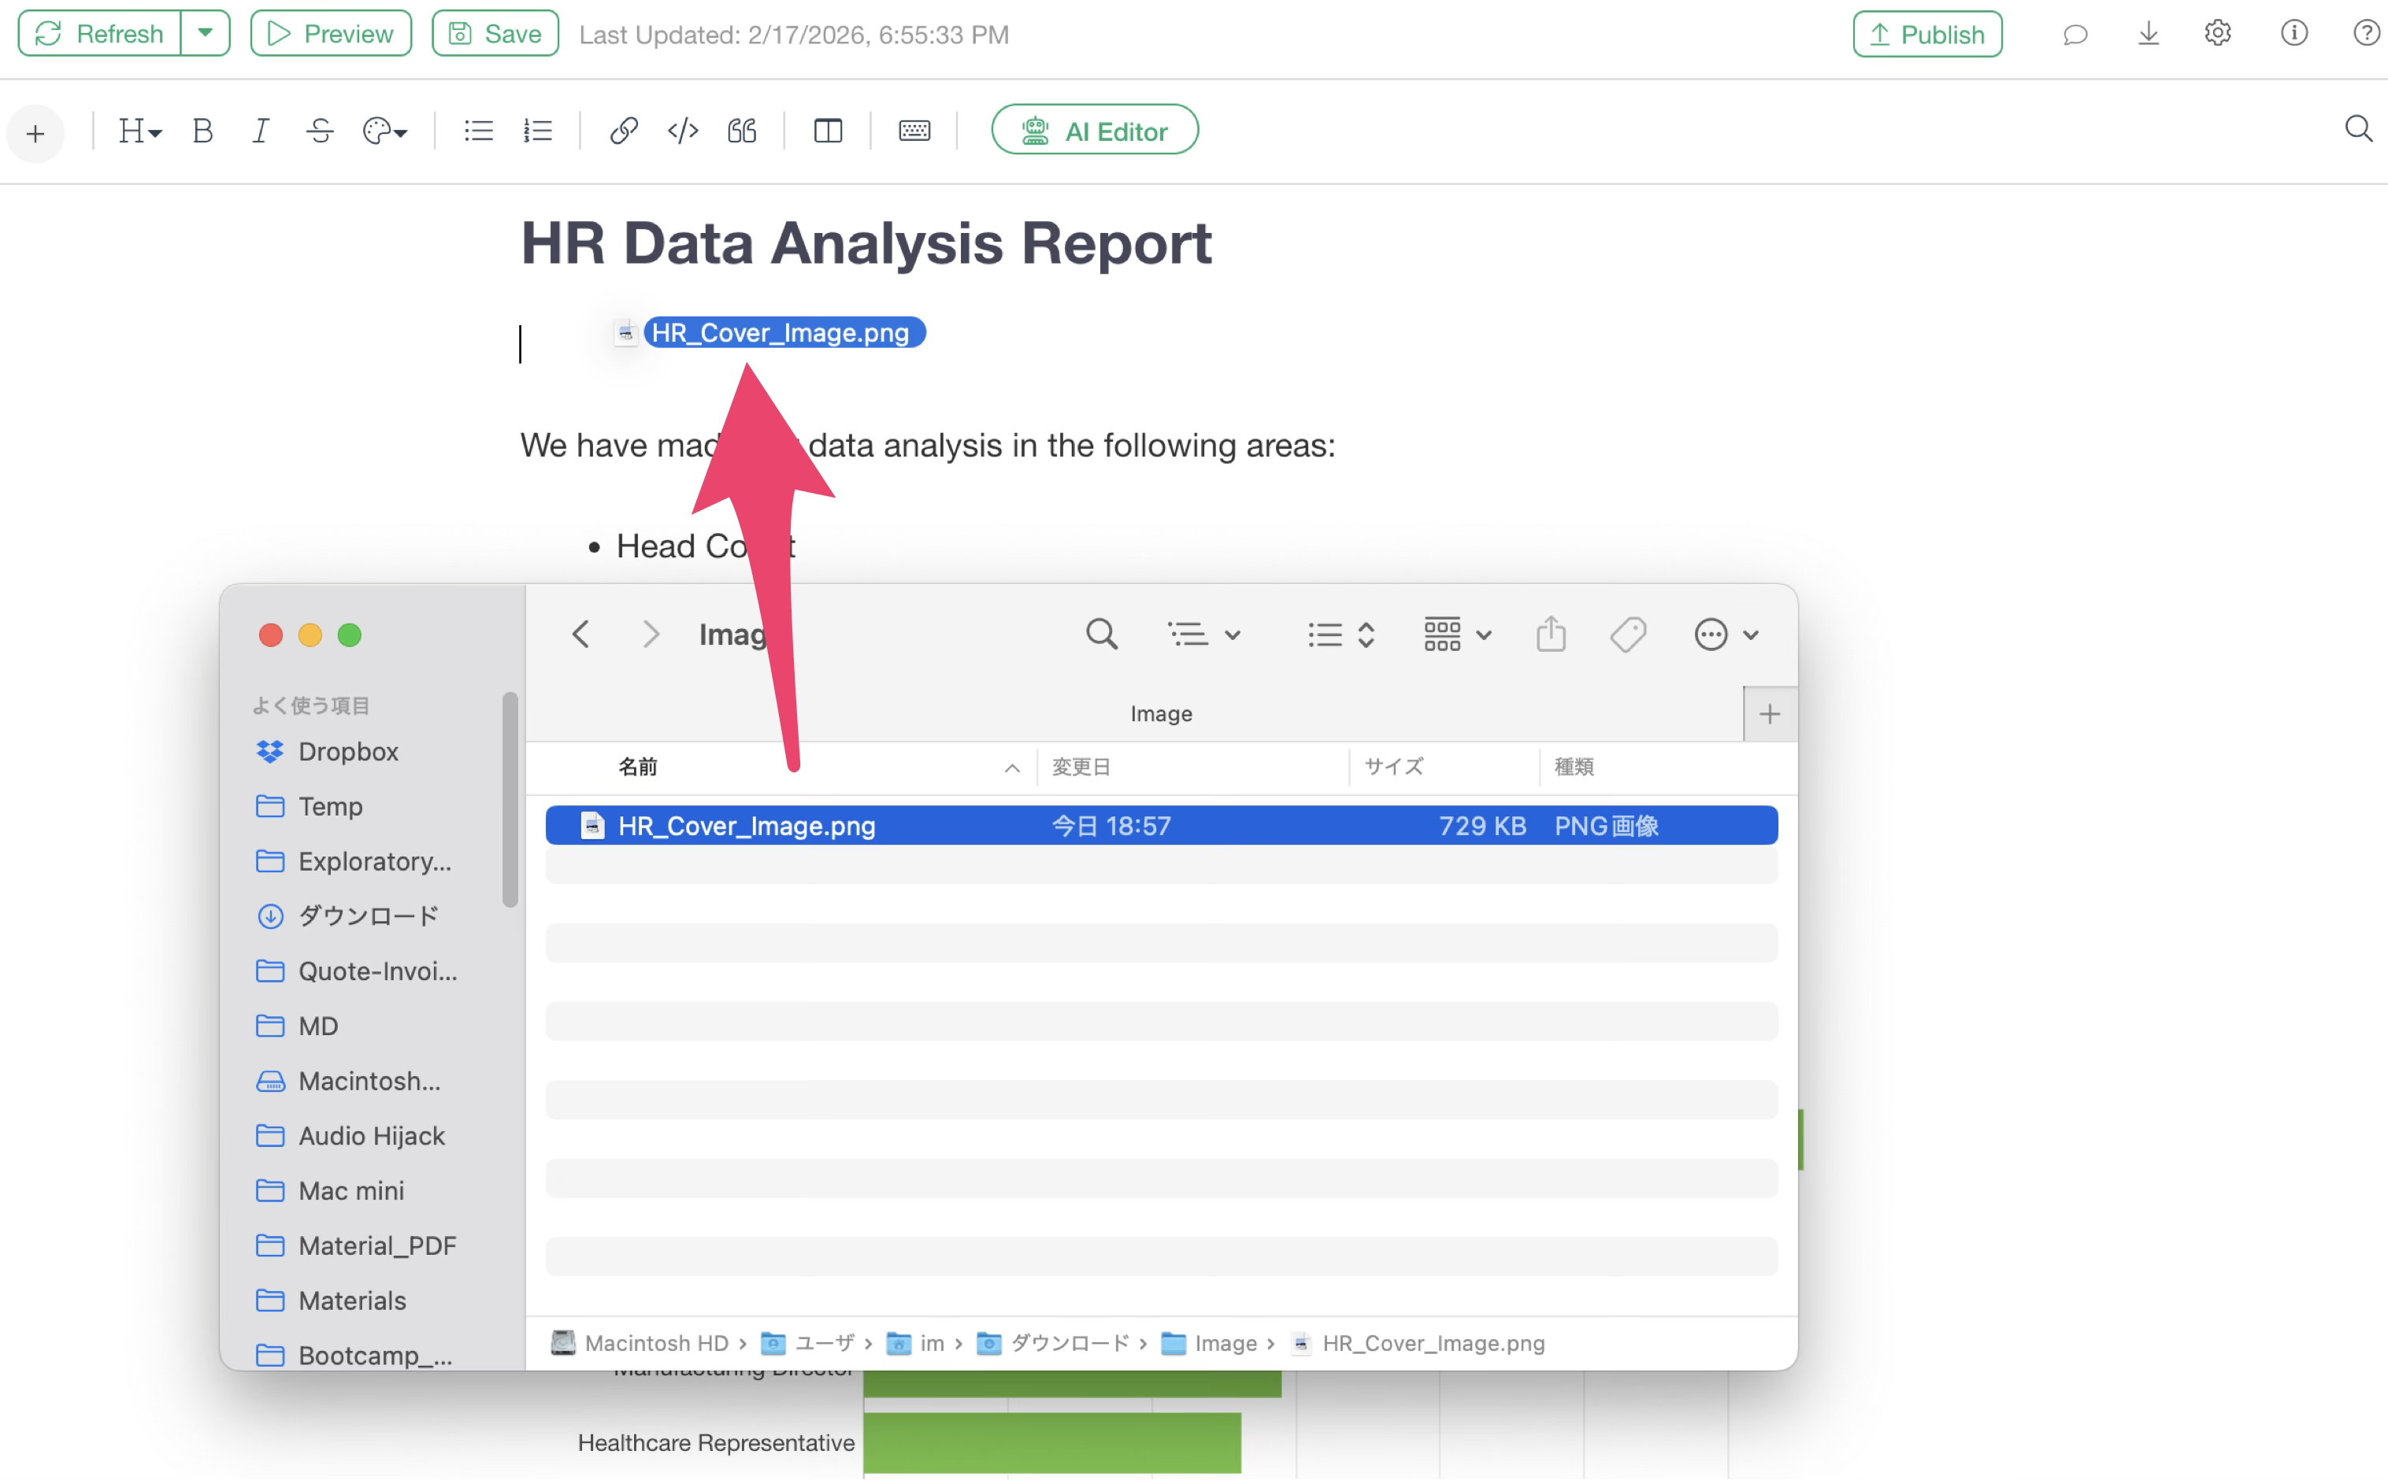This screenshot has width=2388, height=1480.
Task: Click the numbered list icon
Action: [537, 130]
